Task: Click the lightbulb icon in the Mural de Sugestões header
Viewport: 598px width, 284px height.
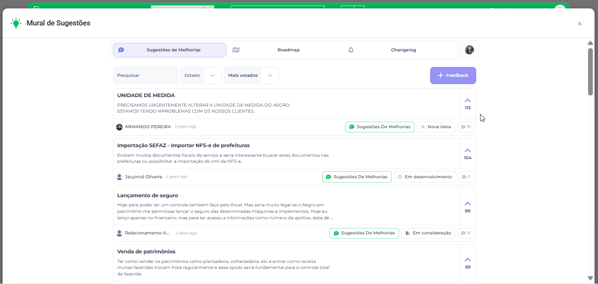Action: click(x=16, y=23)
